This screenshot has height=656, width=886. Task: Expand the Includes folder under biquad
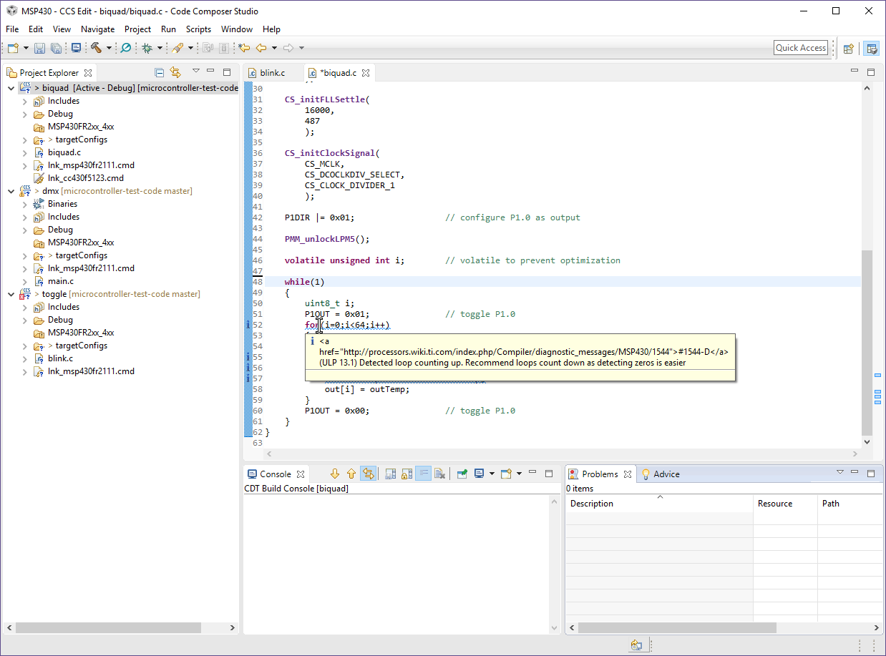point(24,101)
